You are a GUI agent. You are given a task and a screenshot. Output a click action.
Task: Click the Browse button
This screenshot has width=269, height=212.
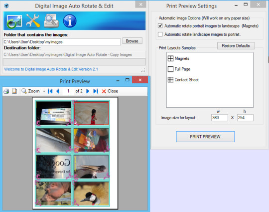point(132,41)
